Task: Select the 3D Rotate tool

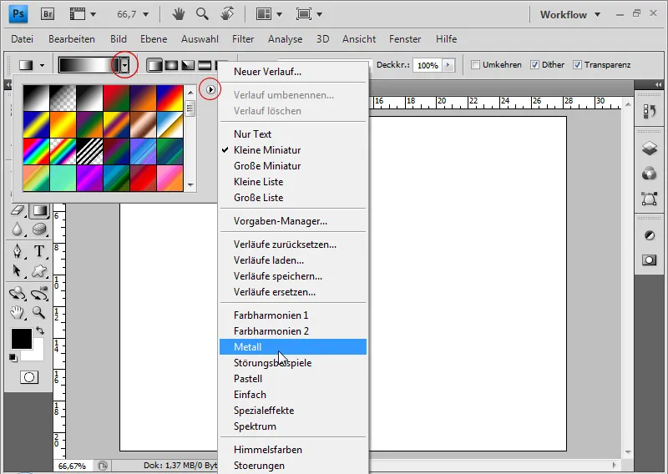Action: [18, 294]
